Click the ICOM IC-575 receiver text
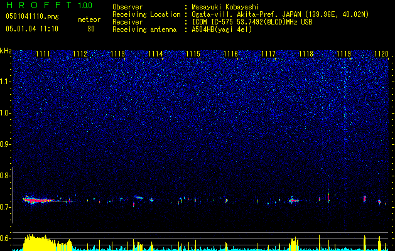This screenshot has width=395, height=251. (x=252, y=22)
